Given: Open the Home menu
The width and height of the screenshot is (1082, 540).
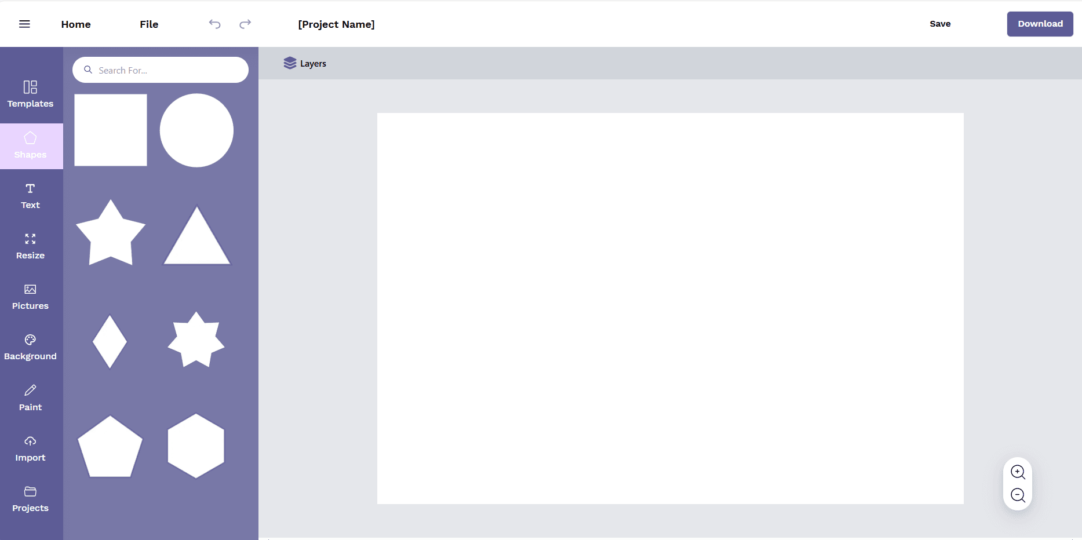Looking at the screenshot, I should pyautogui.click(x=76, y=24).
